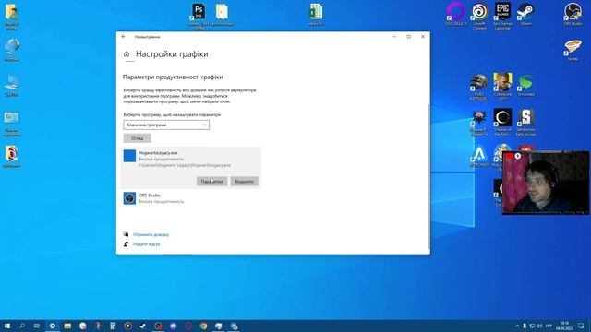The image size is (591, 332).
Task: Open the Класична програма app type dropdown
Action: coord(166,125)
